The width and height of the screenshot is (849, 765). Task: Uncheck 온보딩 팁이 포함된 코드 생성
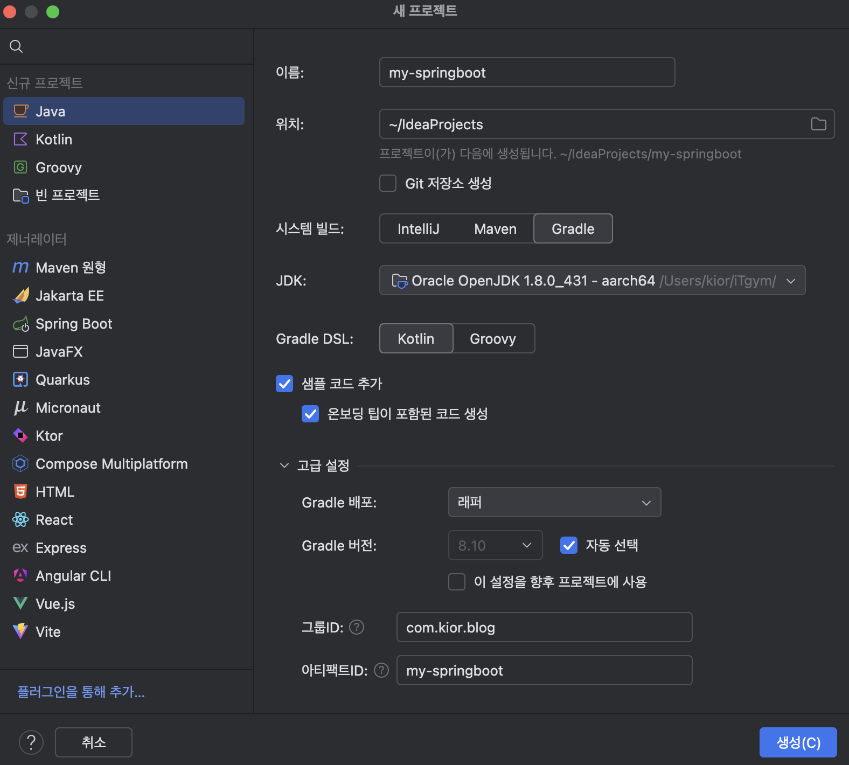click(310, 414)
